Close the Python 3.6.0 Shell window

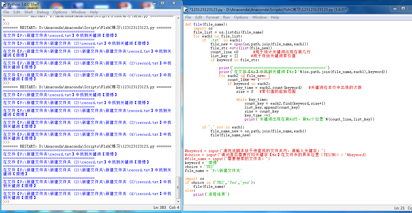174,3
